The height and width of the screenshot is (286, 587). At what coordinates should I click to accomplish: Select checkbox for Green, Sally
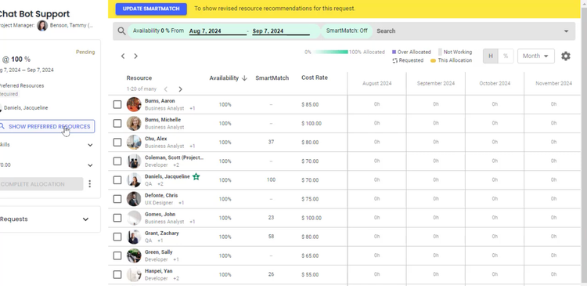pos(117,255)
